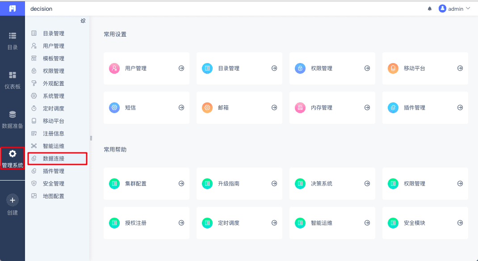Click the 创建 plus button
This screenshot has width=478, height=261.
click(13, 200)
